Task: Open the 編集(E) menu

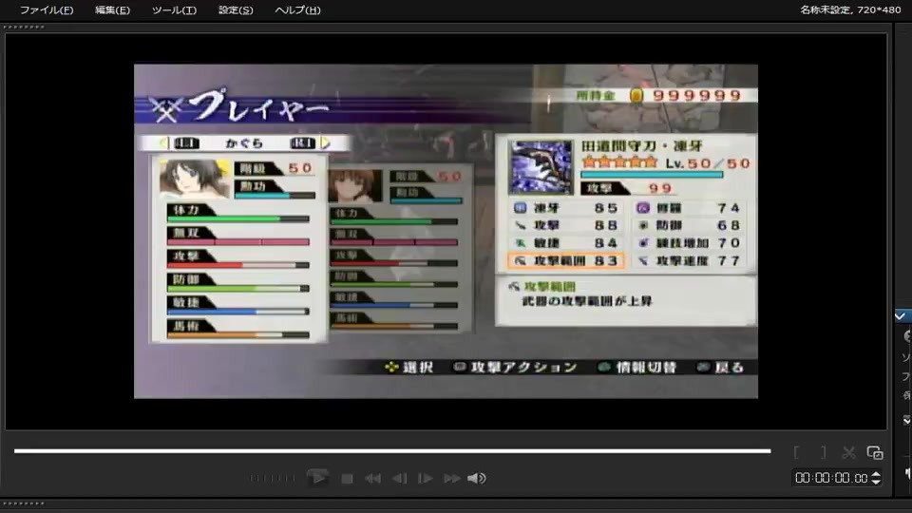Action: (112, 9)
